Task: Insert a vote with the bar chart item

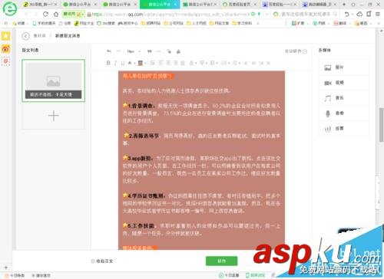Action: pyautogui.click(x=343, y=129)
